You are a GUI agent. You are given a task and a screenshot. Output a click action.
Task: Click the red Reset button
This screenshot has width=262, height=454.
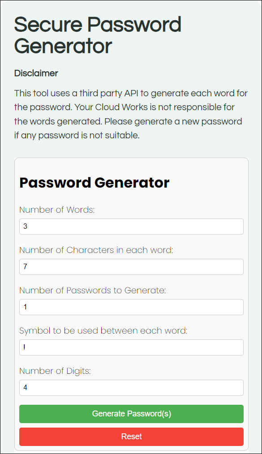pos(131,437)
